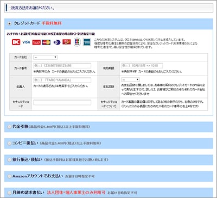Select クレジットカード payment radio button

pyautogui.click(x=9, y=23)
